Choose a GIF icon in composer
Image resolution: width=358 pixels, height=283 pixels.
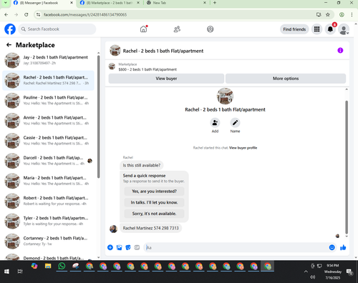(x=137, y=247)
